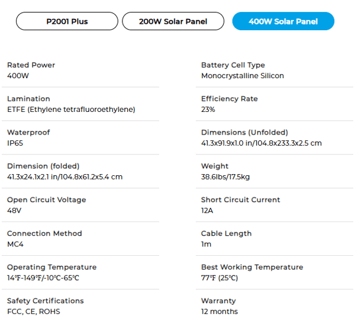Click the Cable Length label
355x318 pixels.
[x=226, y=234]
